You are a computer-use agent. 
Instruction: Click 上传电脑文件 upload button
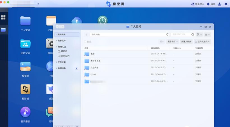point(202,42)
